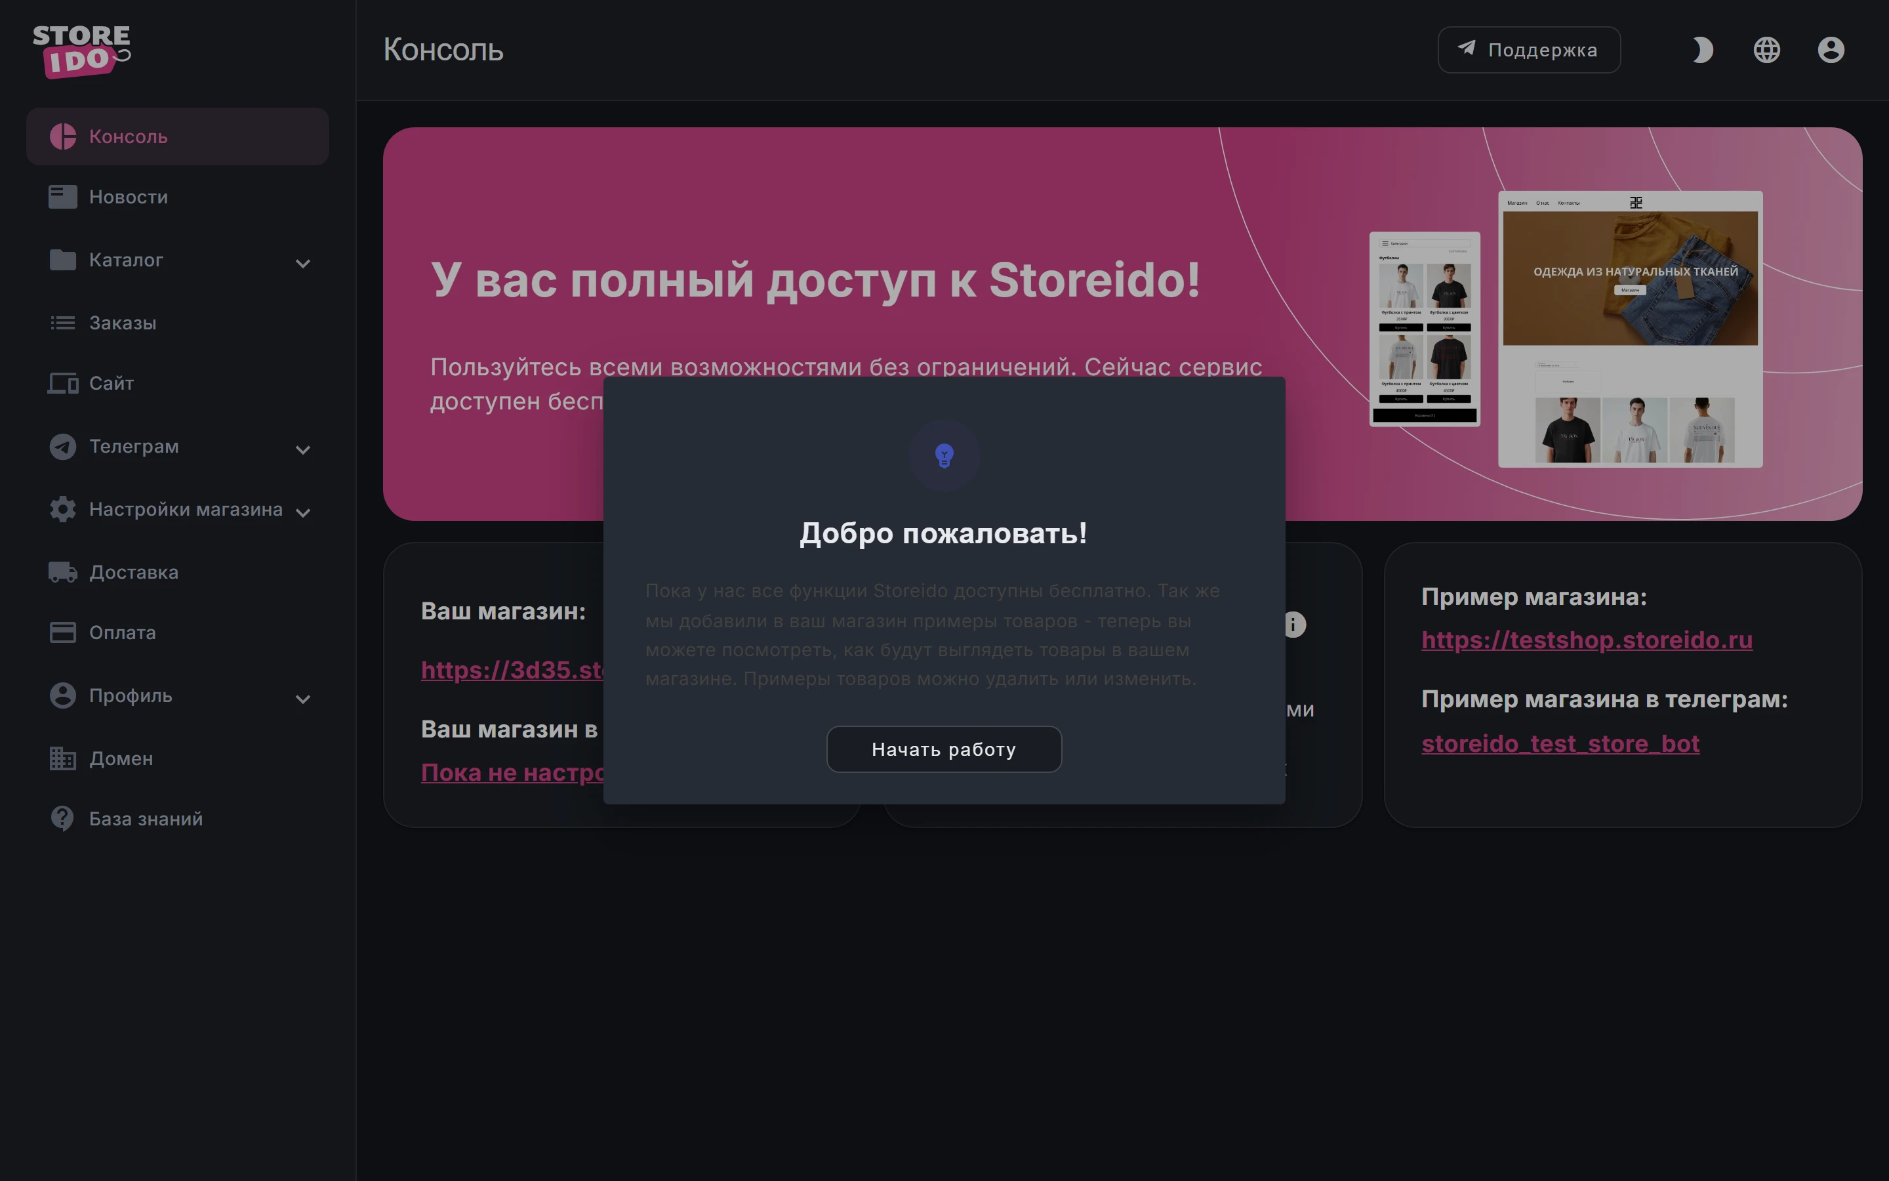Open База знаний in the sidebar
1889x1181 pixels.
(177, 819)
